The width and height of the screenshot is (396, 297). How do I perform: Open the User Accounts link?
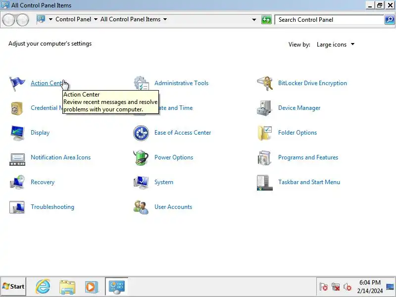(x=173, y=207)
